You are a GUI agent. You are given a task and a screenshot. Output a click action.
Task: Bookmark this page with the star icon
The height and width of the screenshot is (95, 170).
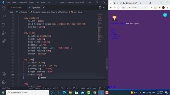(x=146, y=8)
